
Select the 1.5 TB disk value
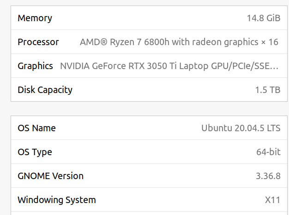tap(268, 90)
